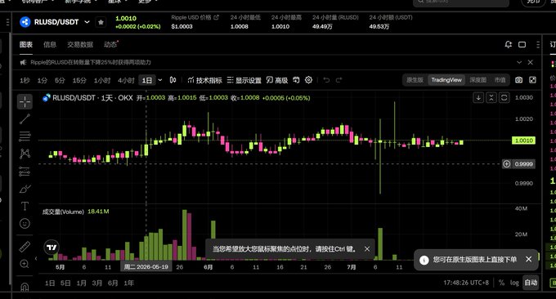The image size is (556, 299).
Task: Set interval to 5分
Action: point(60,80)
